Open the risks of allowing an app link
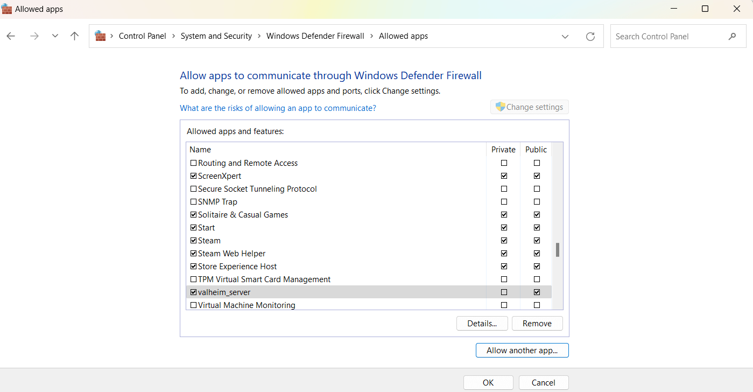This screenshot has width=753, height=392. coord(278,108)
